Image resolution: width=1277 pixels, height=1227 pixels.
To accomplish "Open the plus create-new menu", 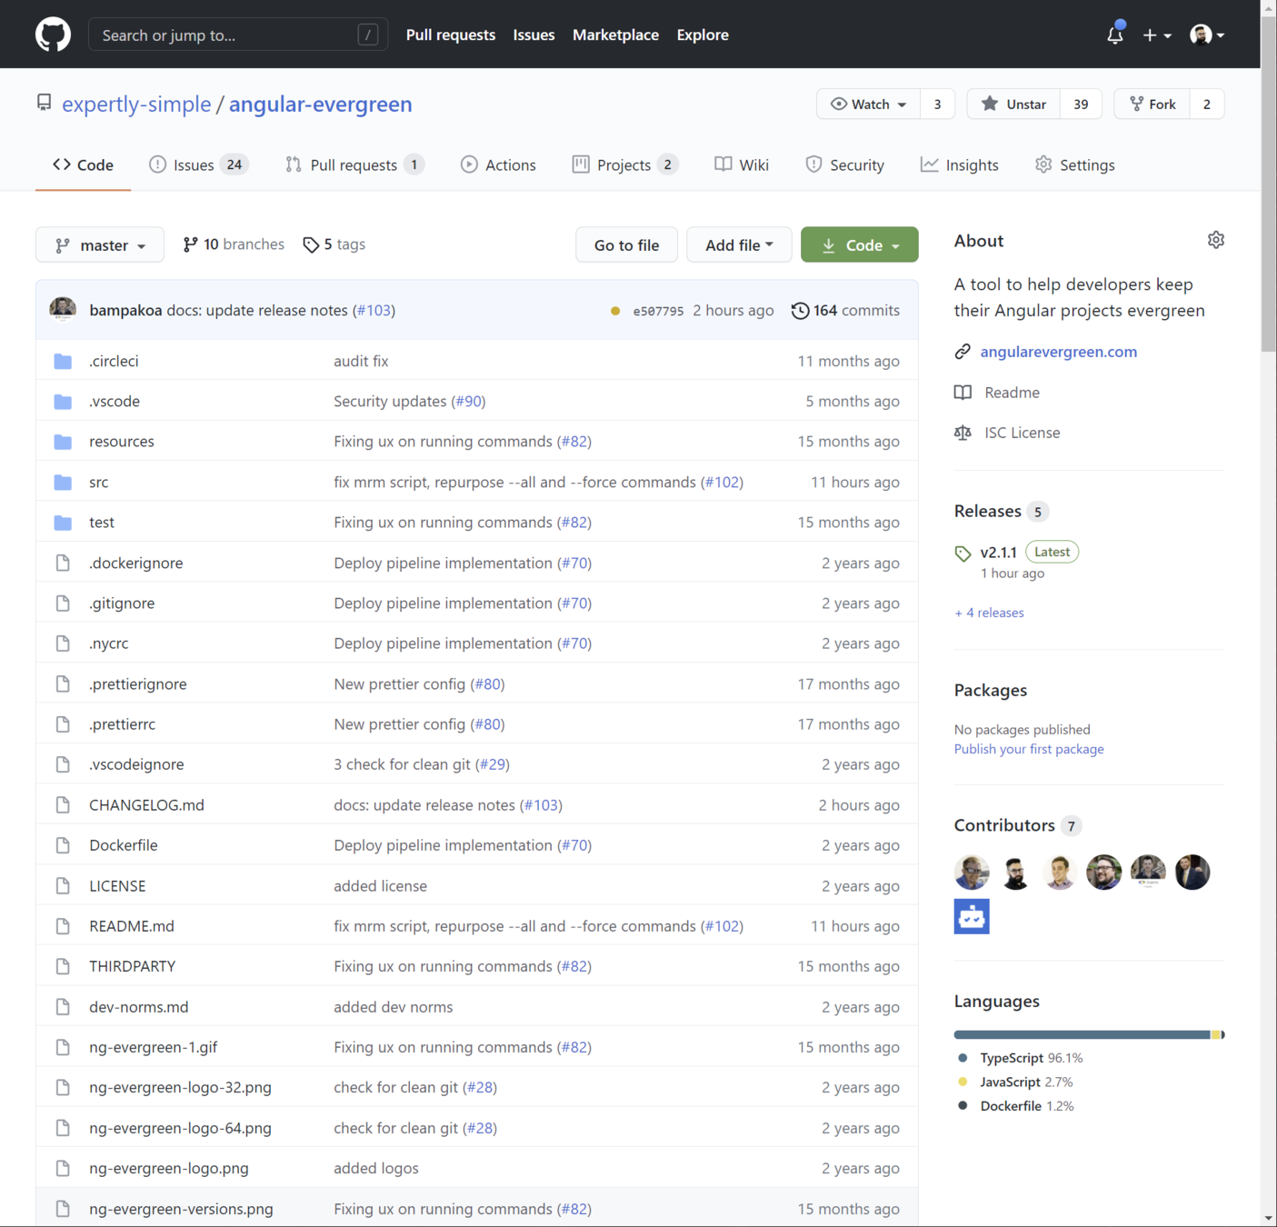I will click(1157, 35).
